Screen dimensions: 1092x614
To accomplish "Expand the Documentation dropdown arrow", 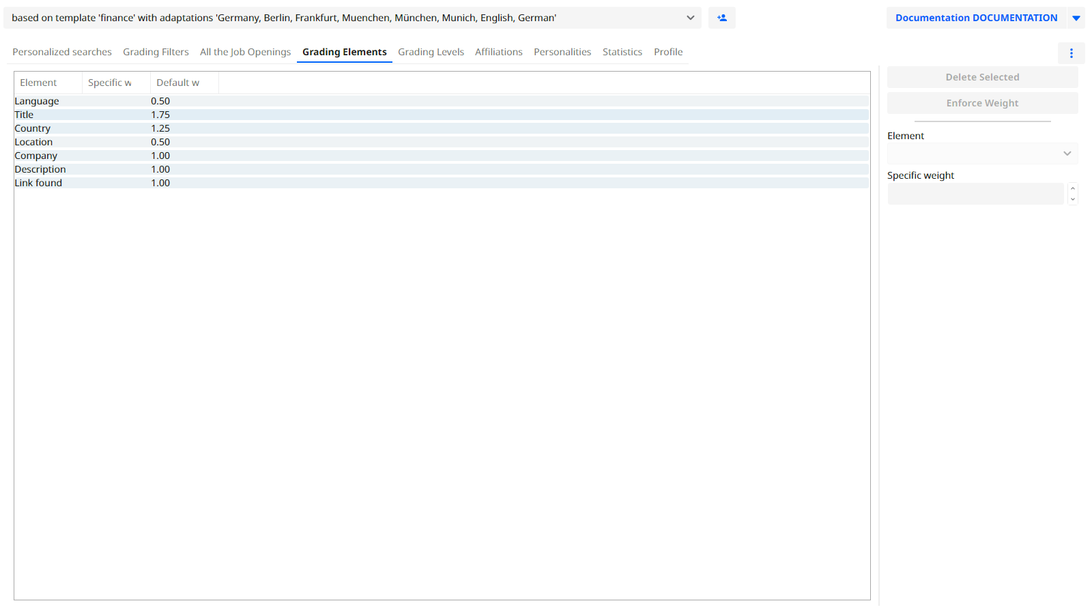I will 1076,18.
